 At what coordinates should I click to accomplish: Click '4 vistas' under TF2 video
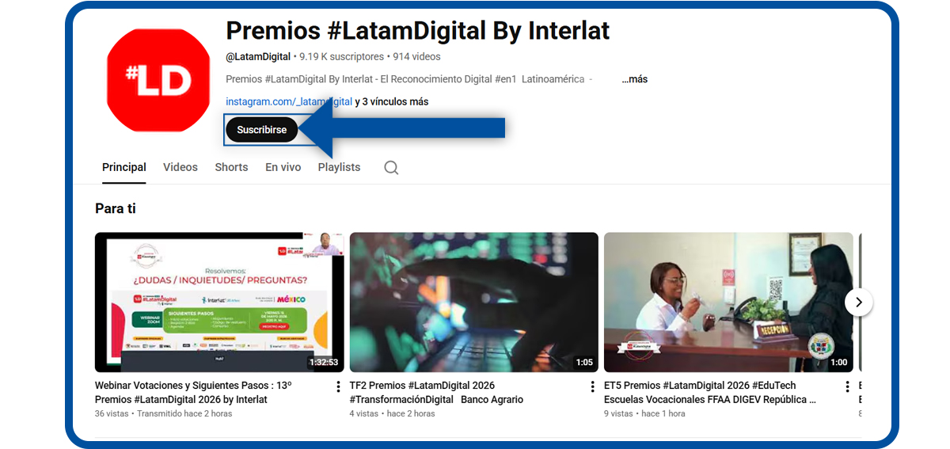(x=364, y=413)
